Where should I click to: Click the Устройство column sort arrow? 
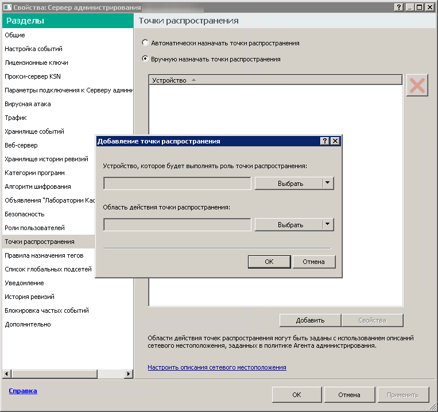tap(193, 80)
